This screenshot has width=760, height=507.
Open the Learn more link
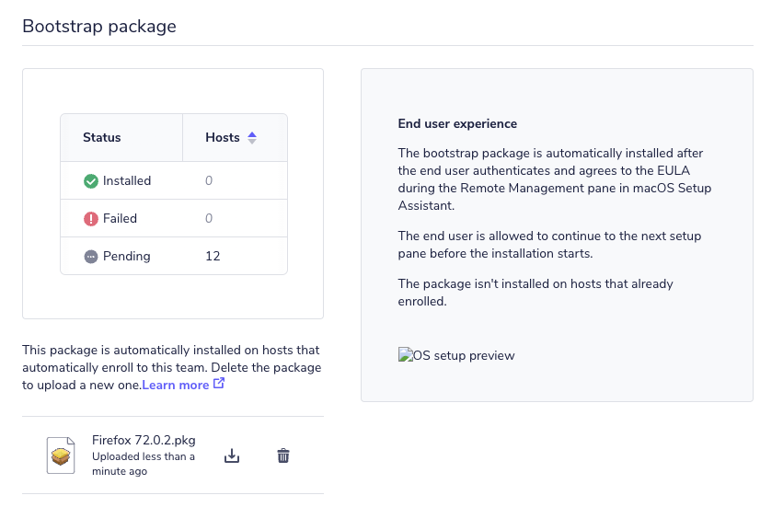tap(176, 385)
